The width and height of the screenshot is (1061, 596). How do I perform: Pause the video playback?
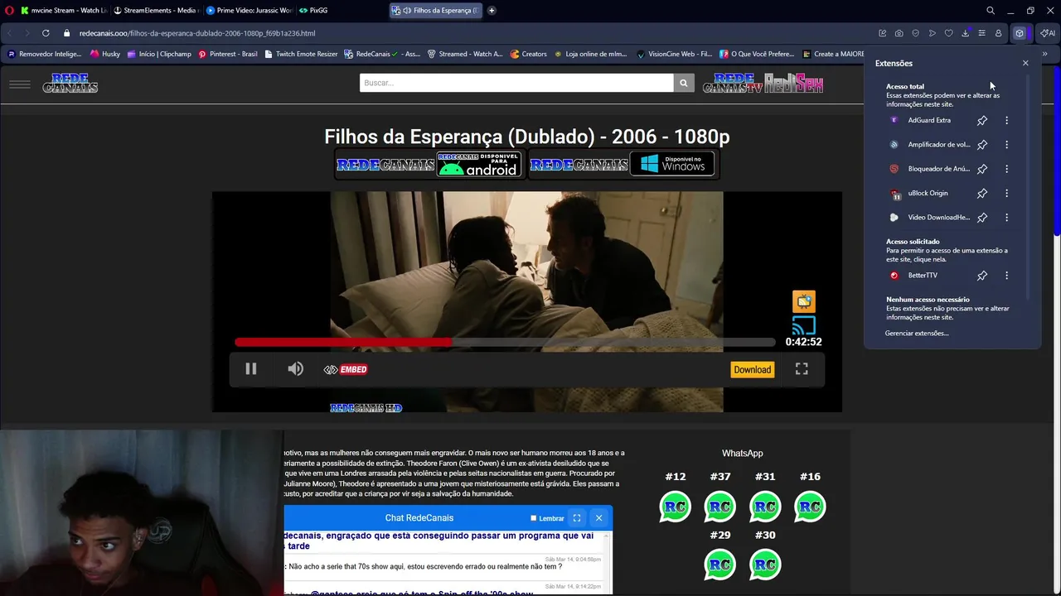(x=250, y=369)
